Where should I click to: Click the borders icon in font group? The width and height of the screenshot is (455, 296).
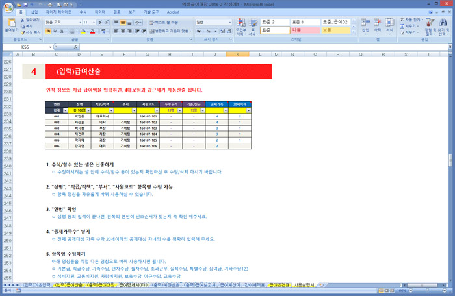point(72,31)
